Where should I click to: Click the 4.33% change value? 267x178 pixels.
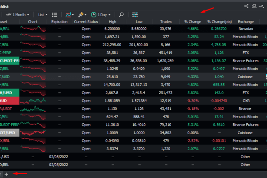point(193,77)
